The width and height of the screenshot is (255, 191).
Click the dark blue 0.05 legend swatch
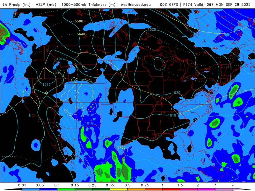click(48, 189)
